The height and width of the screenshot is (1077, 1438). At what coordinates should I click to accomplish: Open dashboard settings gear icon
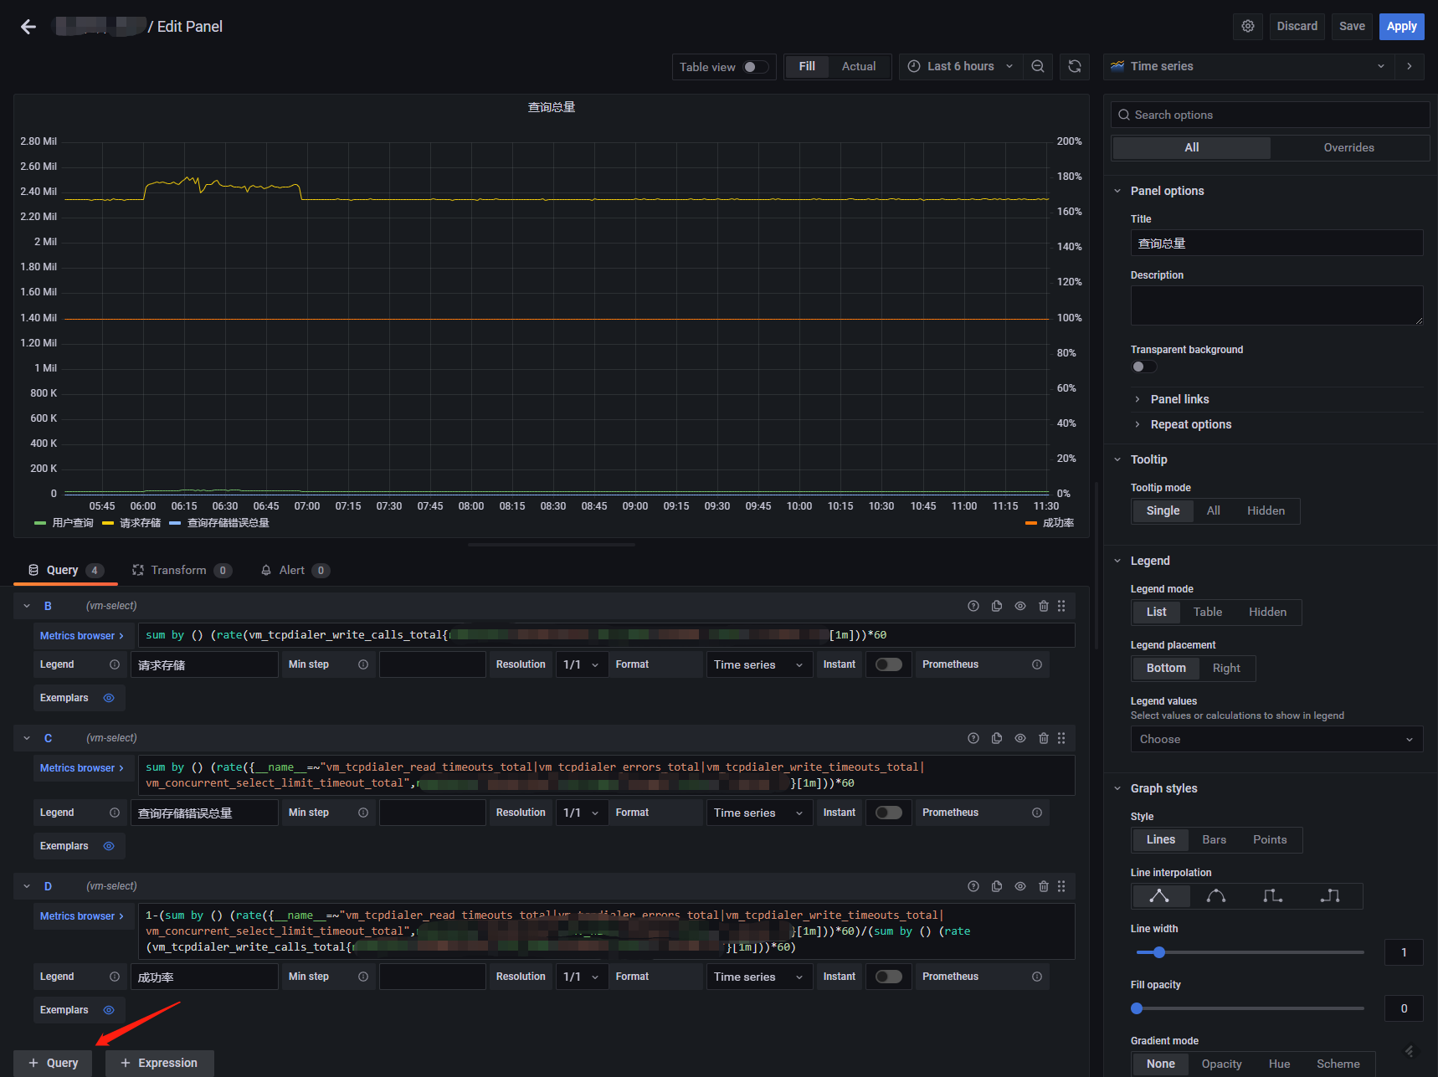pyautogui.click(x=1247, y=26)
